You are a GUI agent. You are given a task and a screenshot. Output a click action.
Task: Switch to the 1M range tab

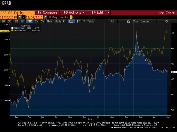coord(16,21)
